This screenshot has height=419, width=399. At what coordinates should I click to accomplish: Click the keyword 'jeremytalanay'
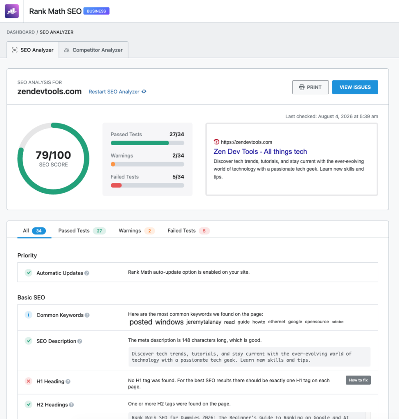204,322
